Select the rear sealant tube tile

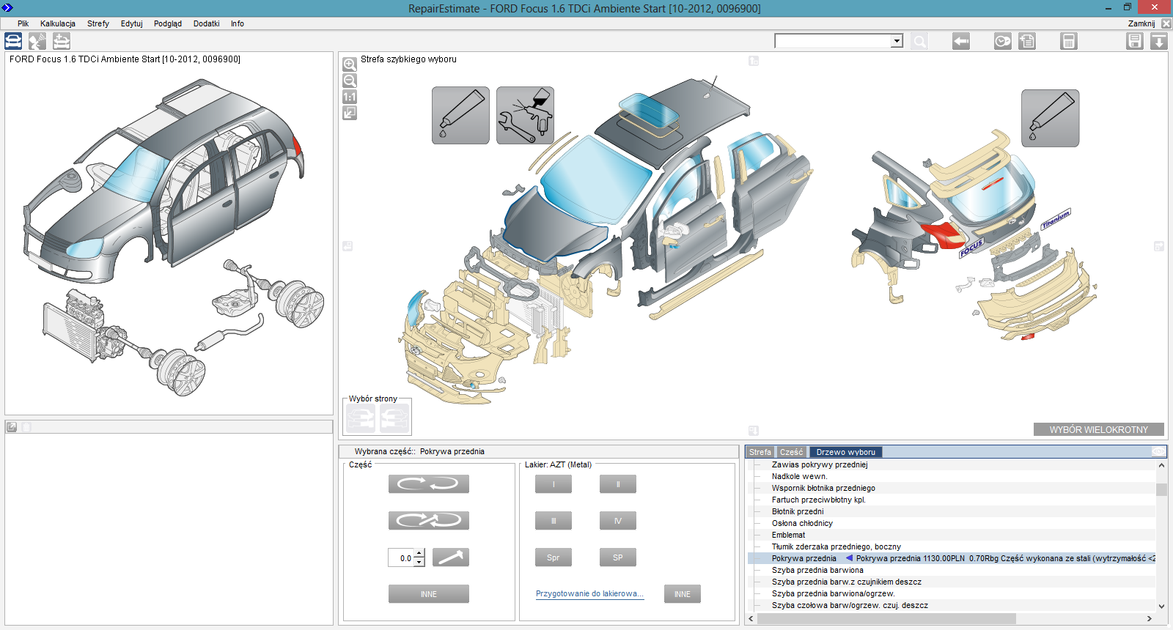point(1050,118)
